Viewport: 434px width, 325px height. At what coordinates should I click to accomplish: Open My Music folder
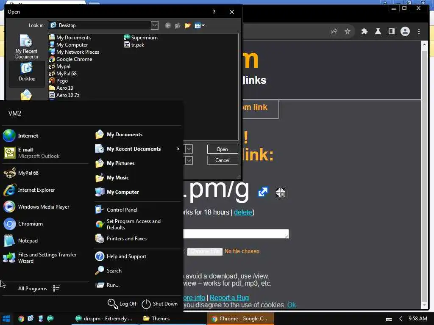112,178
